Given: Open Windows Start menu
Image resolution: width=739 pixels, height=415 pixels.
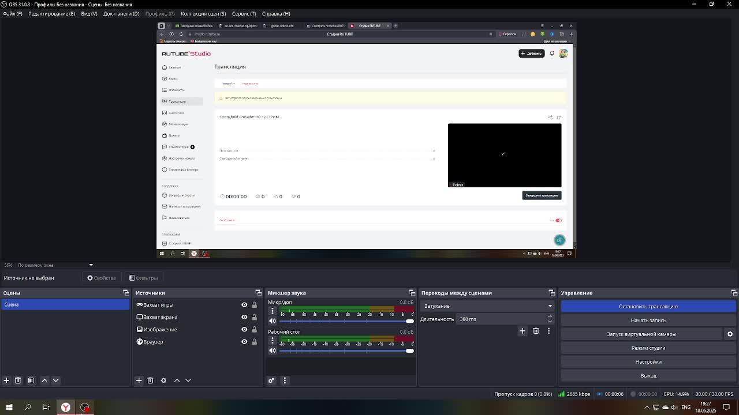Looking at the screenshot, I should tap(9, 408).
